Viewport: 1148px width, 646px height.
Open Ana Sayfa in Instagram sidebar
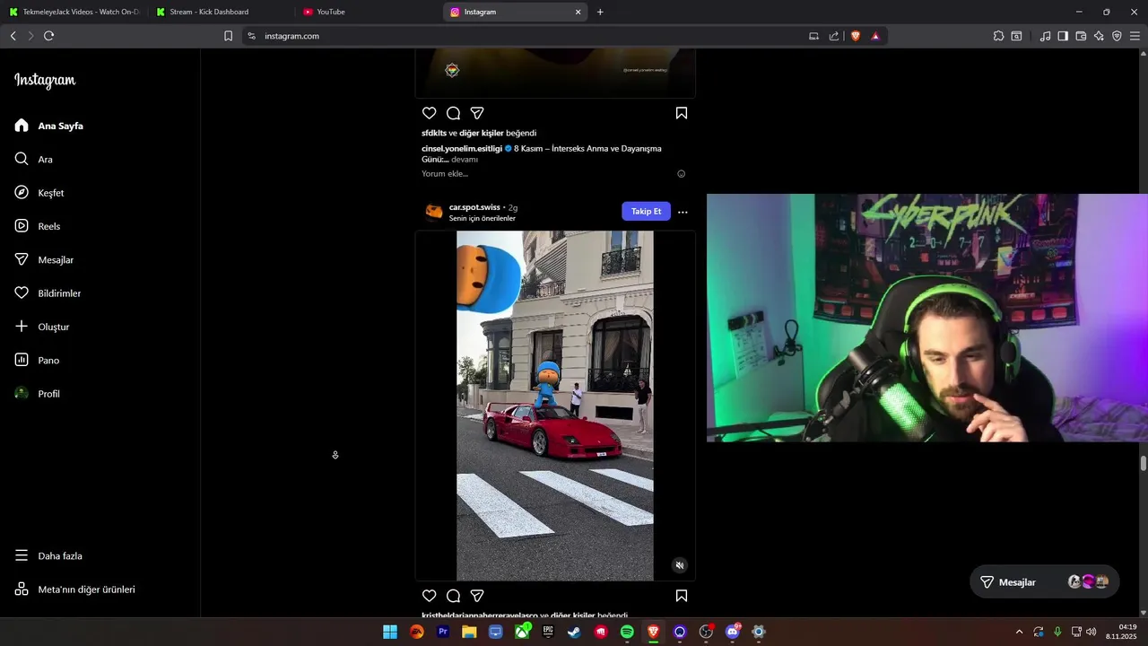49,126
